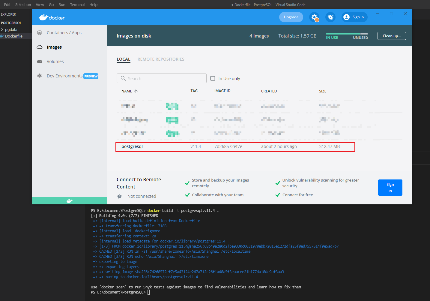The height and width of the screenshot is (301, 430).
Task: Open Docker settings gear icon
Action: pos(314,17)
